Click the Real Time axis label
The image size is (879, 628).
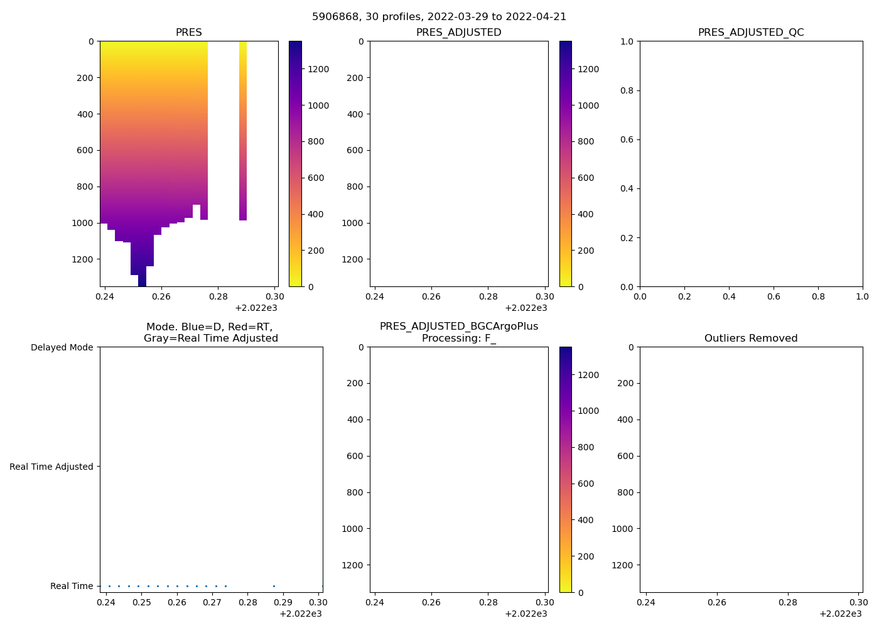[x=72, y=586]
